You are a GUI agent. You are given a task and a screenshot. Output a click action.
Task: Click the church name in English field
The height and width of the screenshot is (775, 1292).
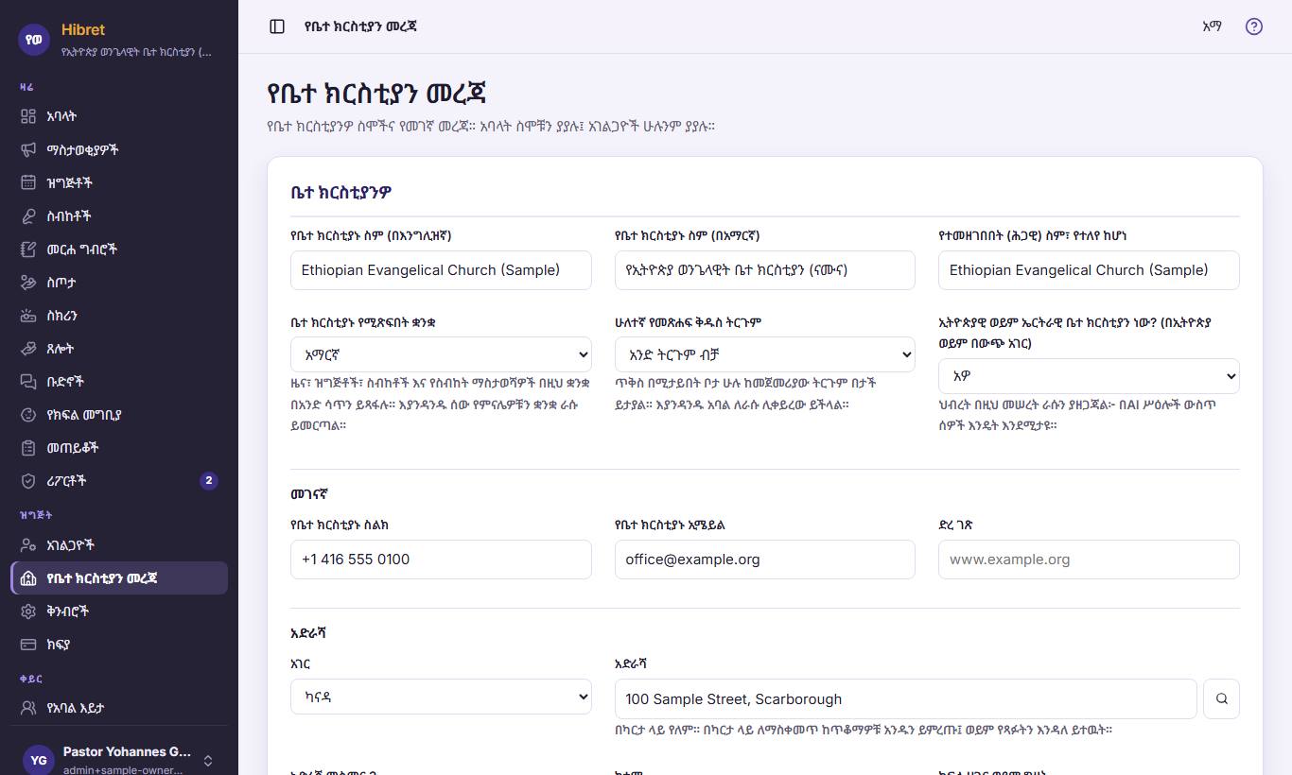pos(441,270)
